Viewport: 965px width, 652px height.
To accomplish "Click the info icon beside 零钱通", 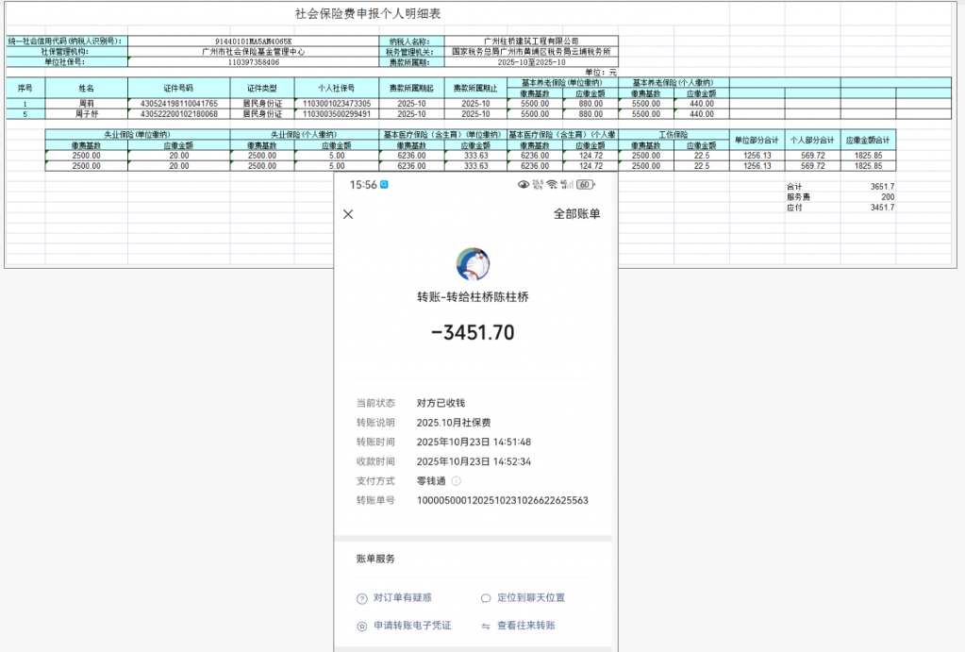I will pos(457,481).
